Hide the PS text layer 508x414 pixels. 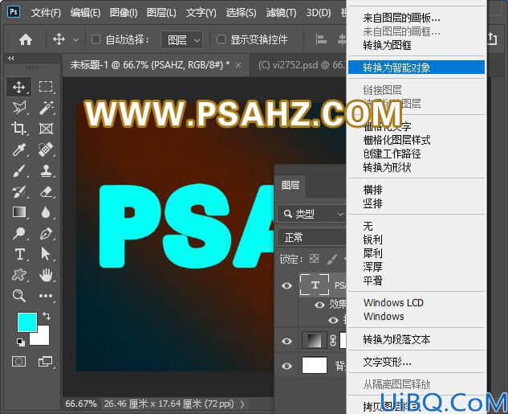(287, 285)
